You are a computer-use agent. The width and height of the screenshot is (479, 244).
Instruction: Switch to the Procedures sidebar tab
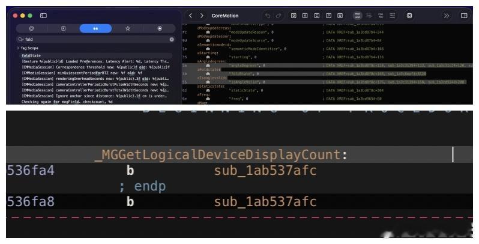[x=64, y=28]
